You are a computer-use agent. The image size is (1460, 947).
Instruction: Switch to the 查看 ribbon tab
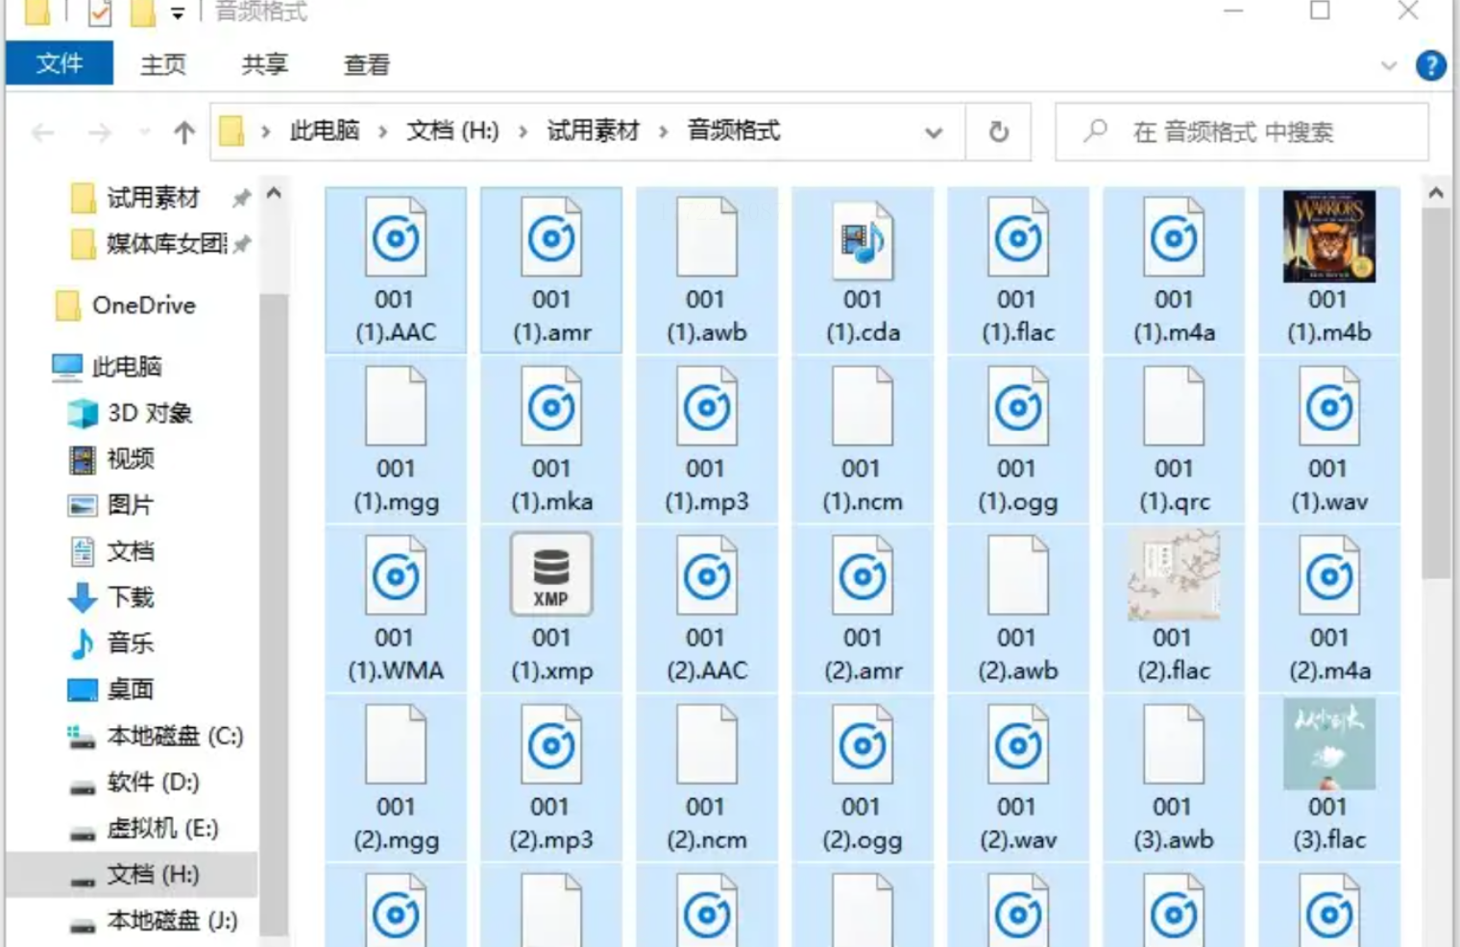point(367,64)
